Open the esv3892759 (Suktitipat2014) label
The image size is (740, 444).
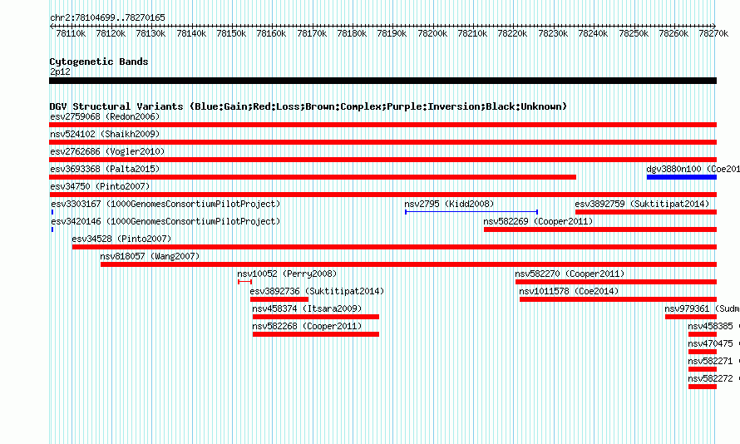[643, 204]
